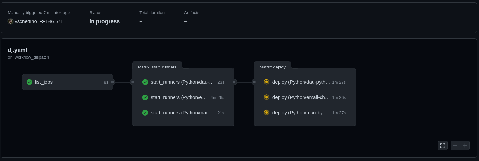Screen dimensions: 479x161
Task: Click the dj.yaml workflow title
Action: tap(17, 50)
